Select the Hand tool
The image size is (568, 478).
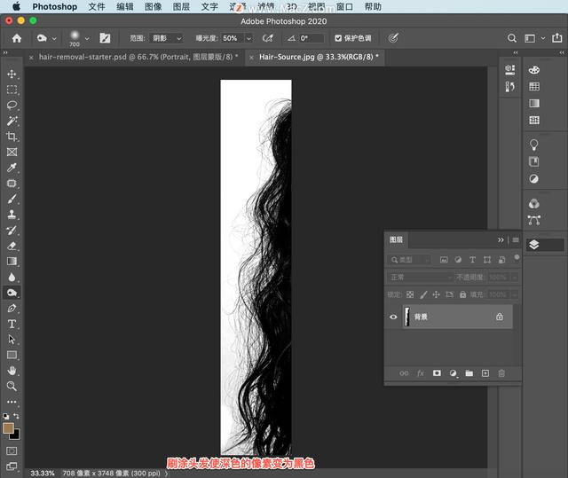(x=12, y=371)
